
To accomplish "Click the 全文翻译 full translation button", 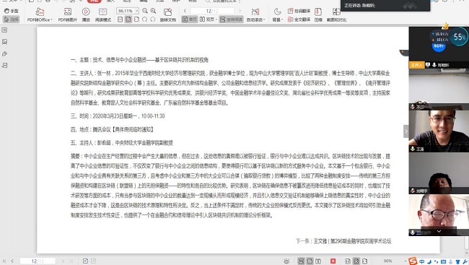I will [299, 19].
